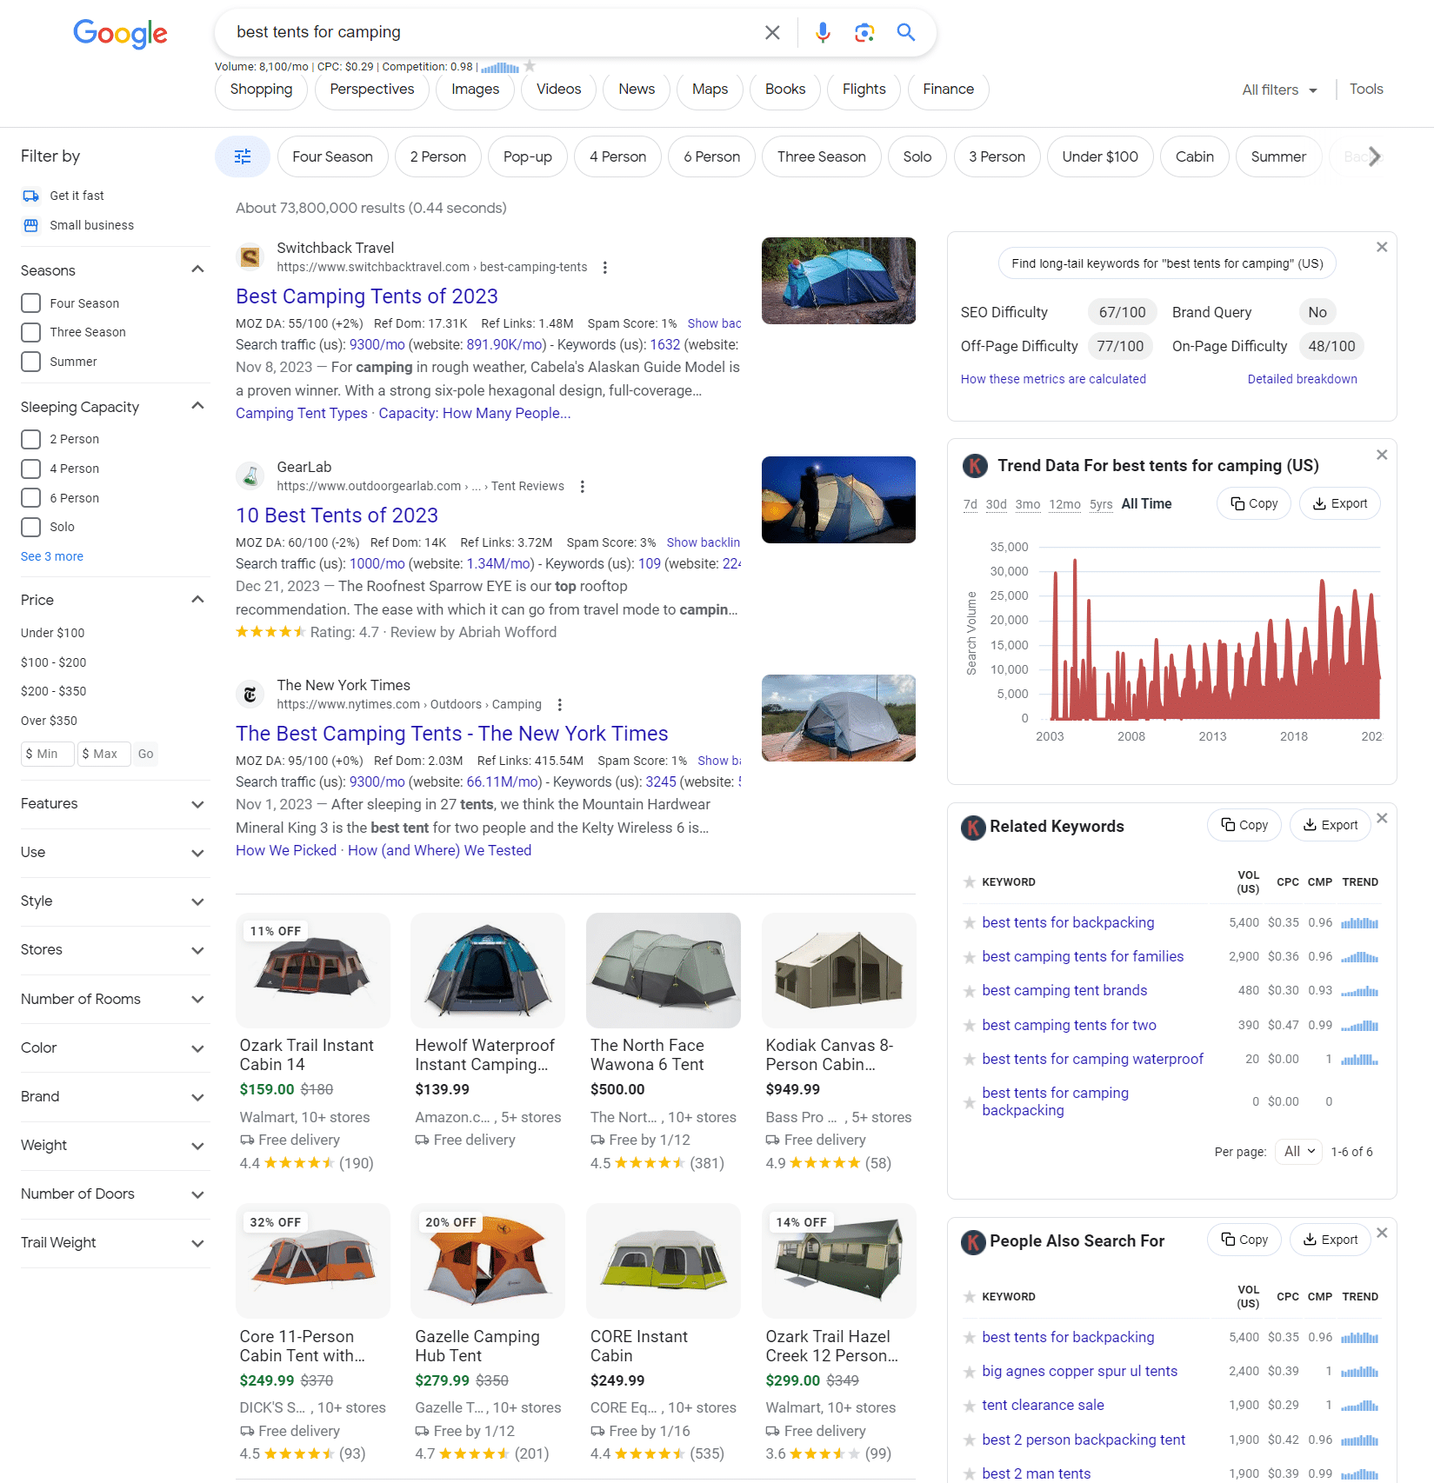
Task: Star the 'best camping tent brands' keyword
Action: tap(969, 991)
